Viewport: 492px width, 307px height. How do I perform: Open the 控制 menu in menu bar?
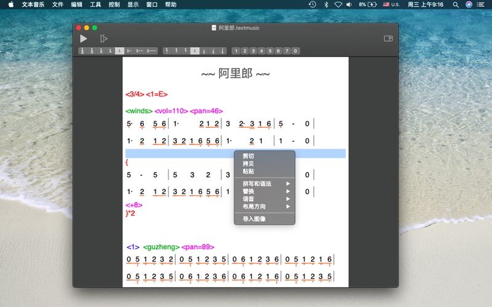point(114,4)
